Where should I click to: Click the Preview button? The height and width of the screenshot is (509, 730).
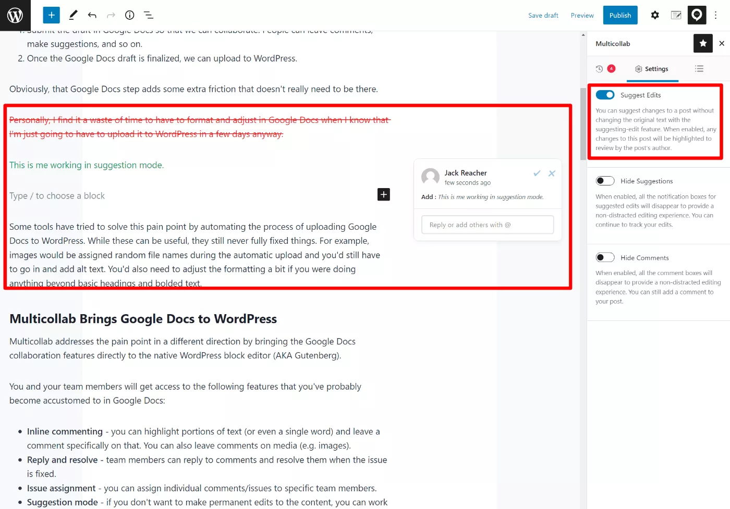(582, 15)
